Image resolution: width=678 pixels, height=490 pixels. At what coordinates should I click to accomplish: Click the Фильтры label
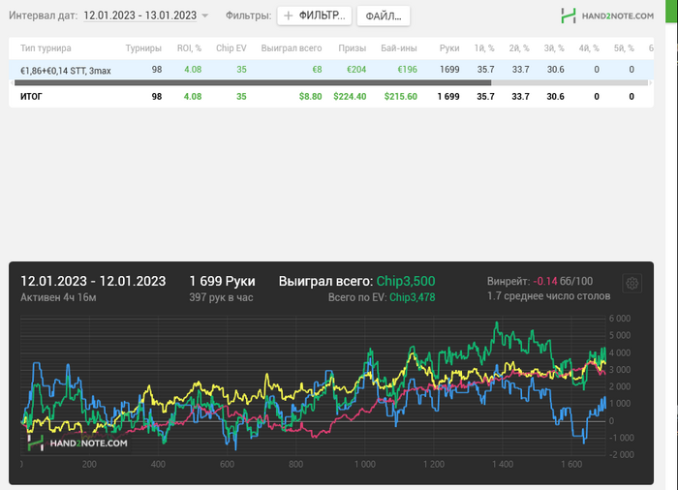(249, 15)
